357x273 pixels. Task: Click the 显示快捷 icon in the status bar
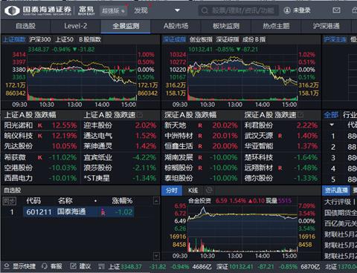7,266
